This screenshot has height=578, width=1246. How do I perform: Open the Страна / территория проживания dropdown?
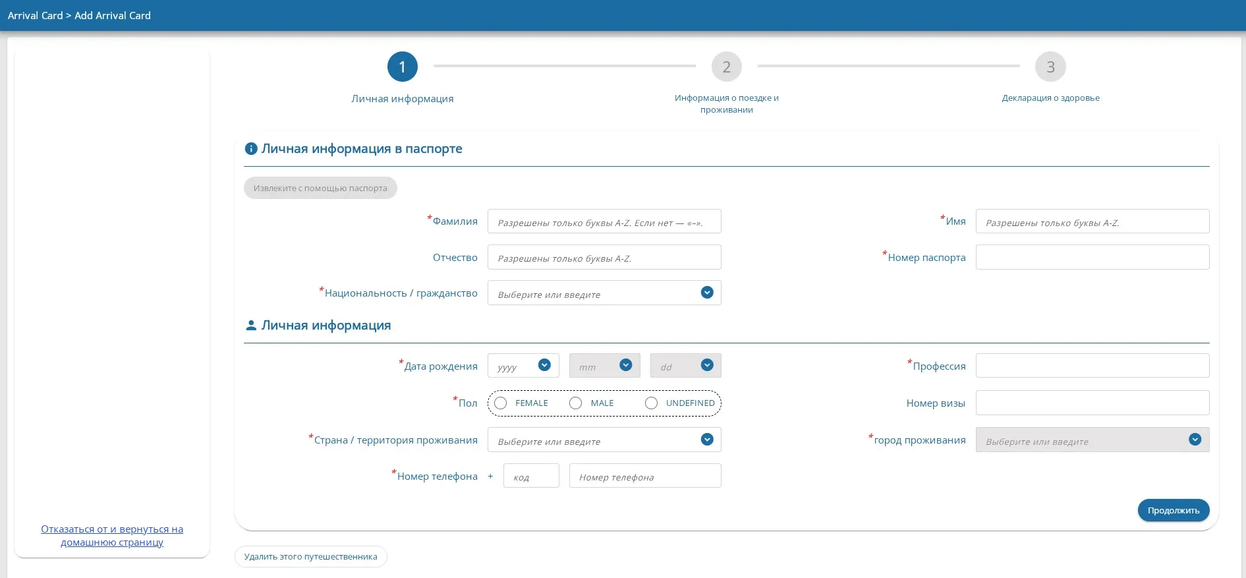707,440
